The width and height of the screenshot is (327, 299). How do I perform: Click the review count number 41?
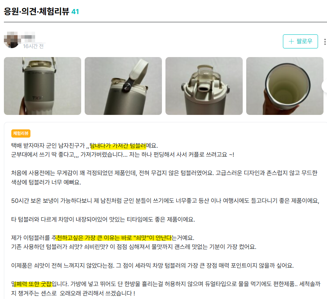[75, 12]
